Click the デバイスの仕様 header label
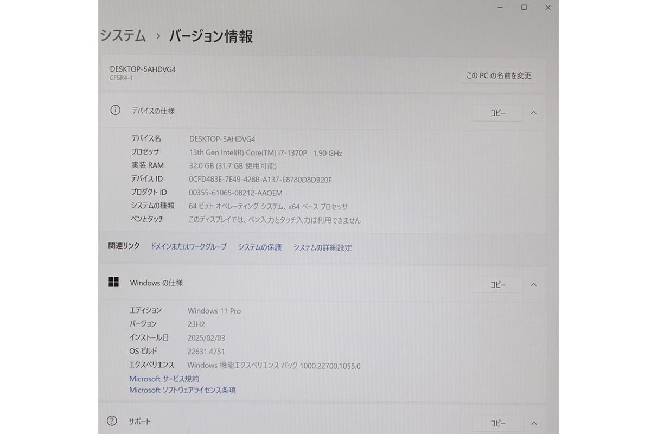651x434 pixels. click(153, 111)
